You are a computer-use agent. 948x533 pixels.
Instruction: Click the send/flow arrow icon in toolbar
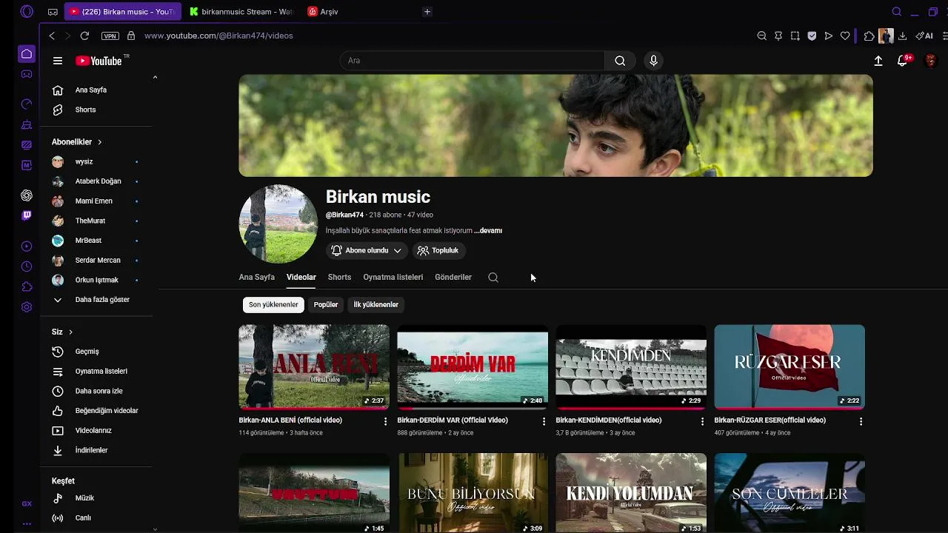[x=829, y=36]
